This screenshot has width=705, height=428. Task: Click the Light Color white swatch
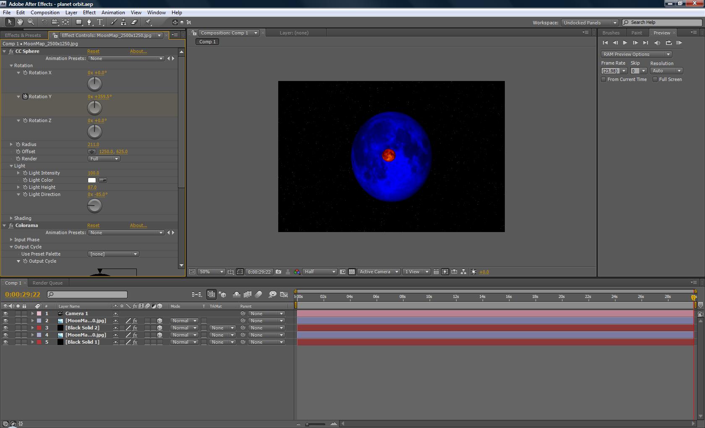click(92, 180)
